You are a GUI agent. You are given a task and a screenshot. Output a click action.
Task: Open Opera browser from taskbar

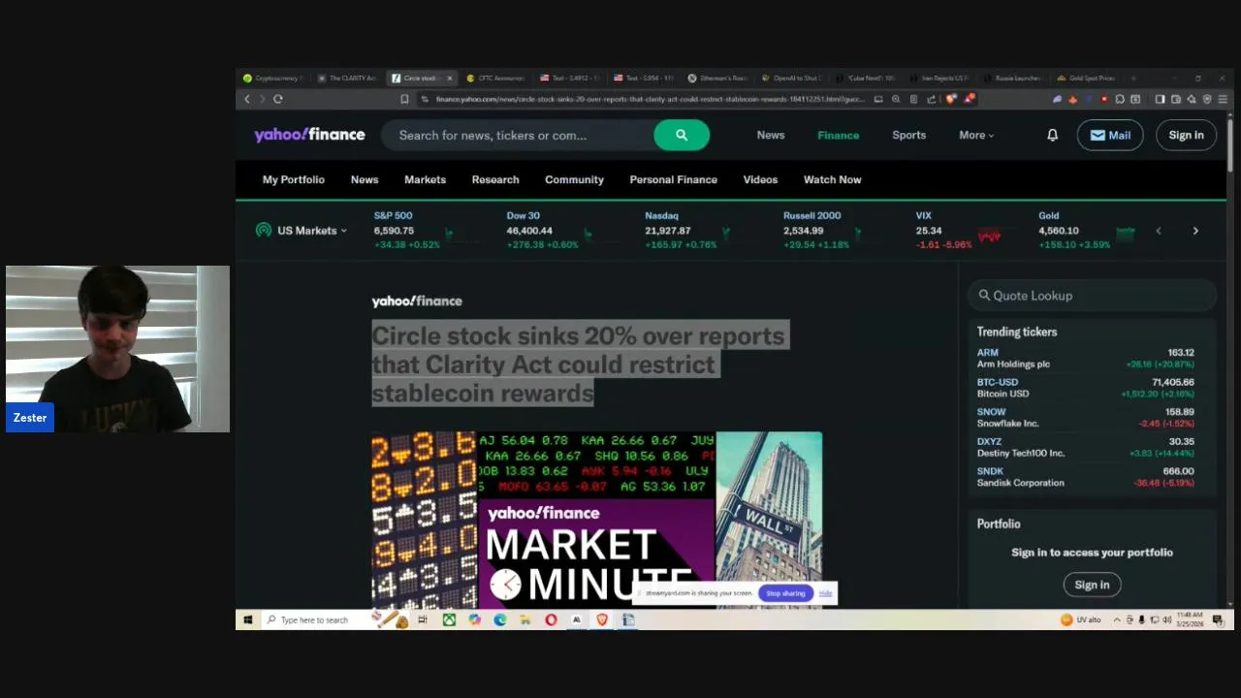551,619
